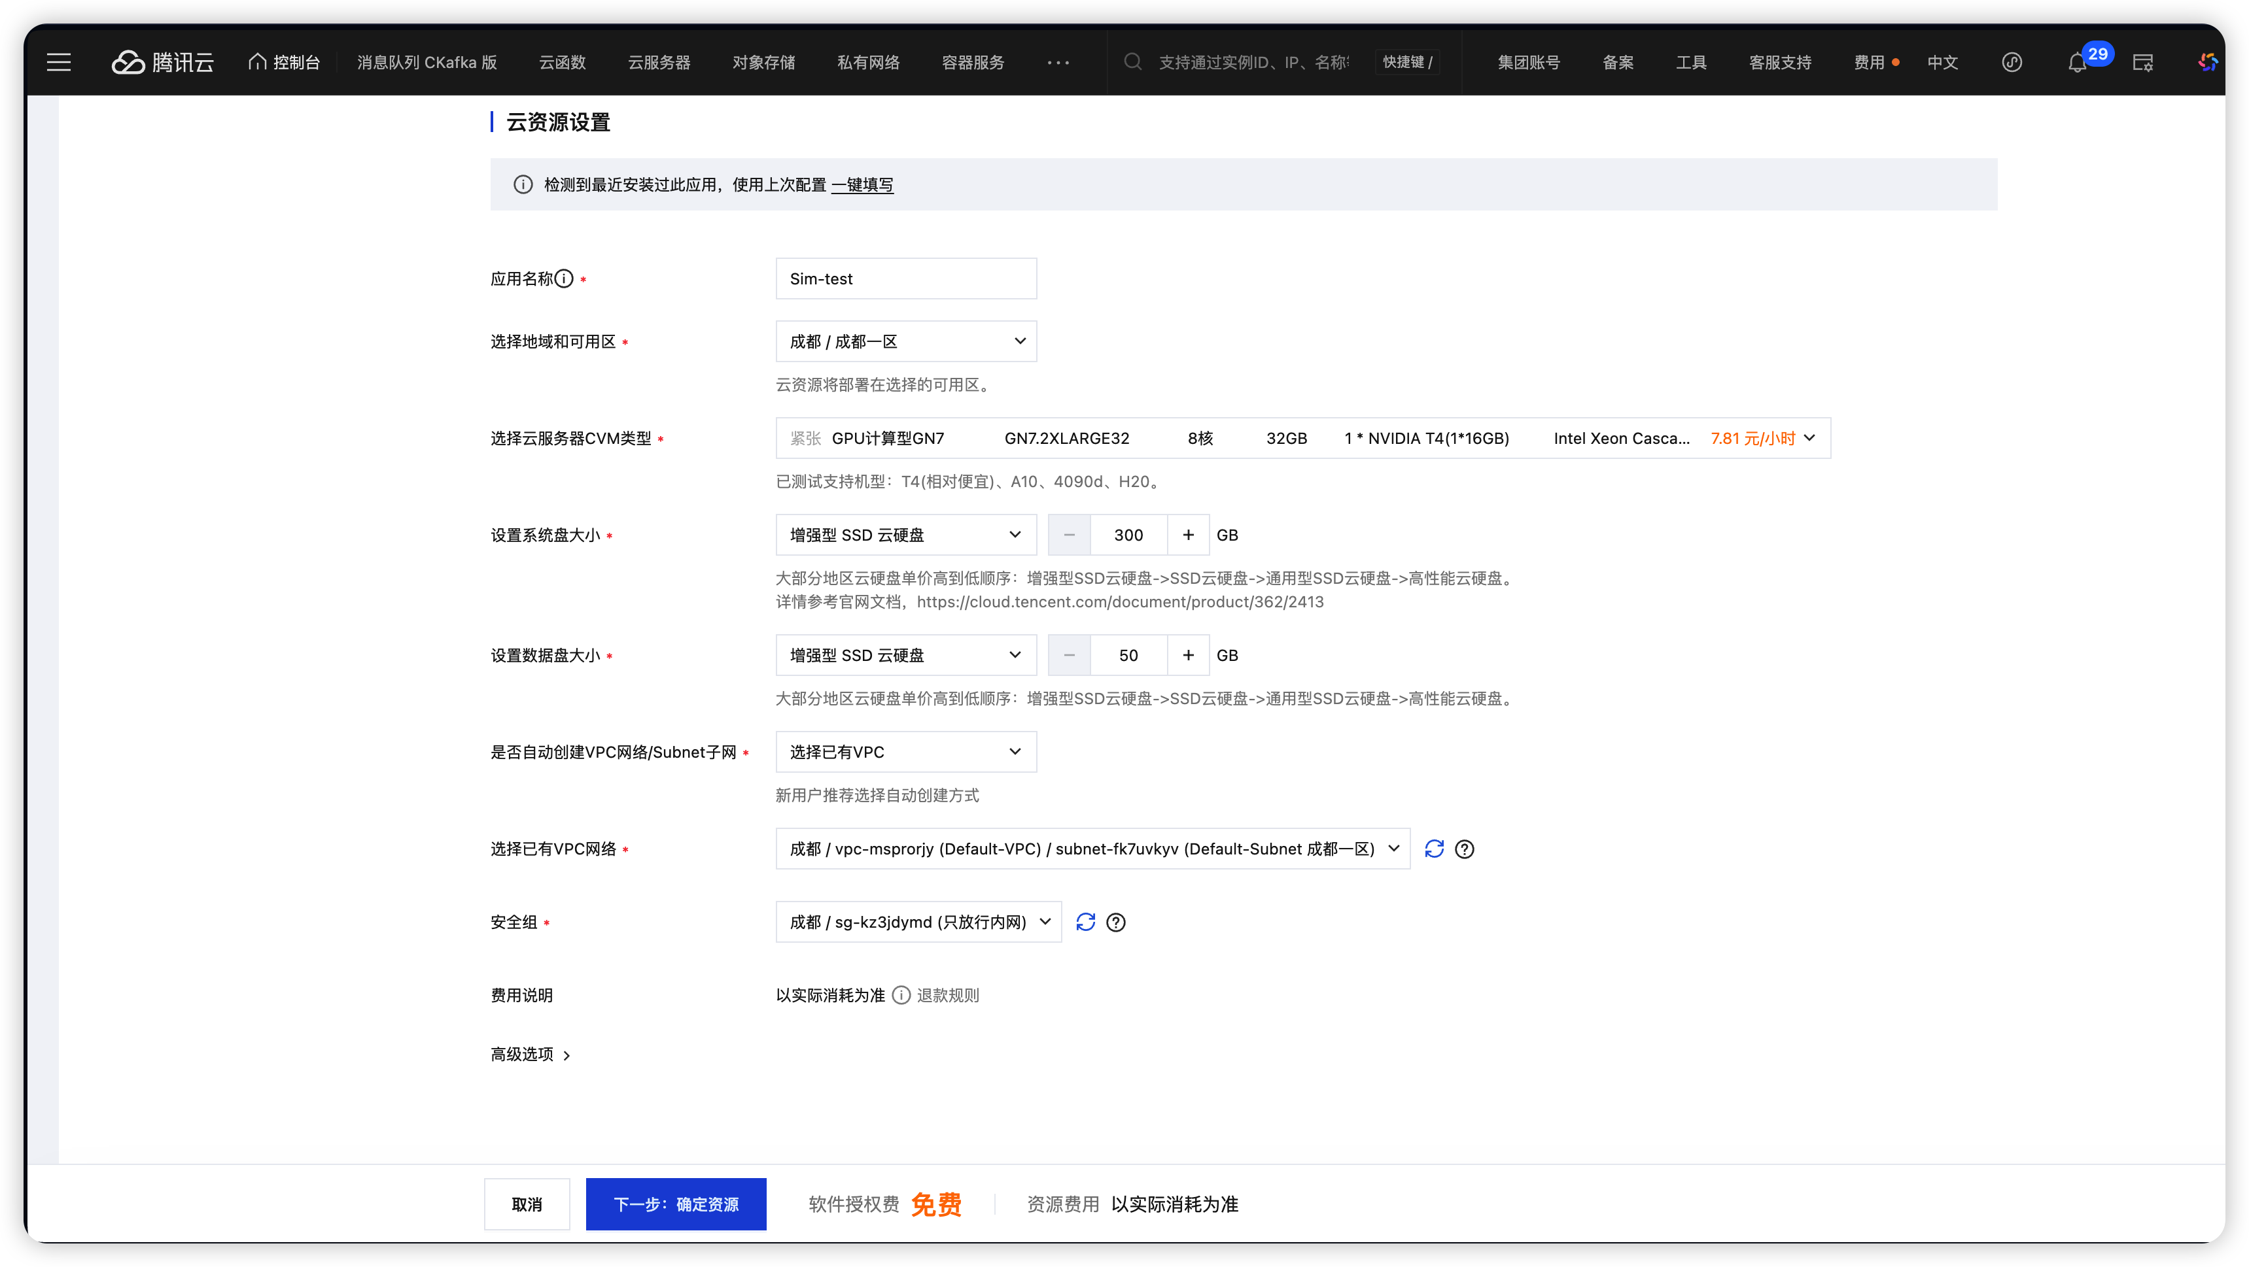Click the 应用名称 input field
Viewport: 2249px width, 1267px height.
click(905, 279)
